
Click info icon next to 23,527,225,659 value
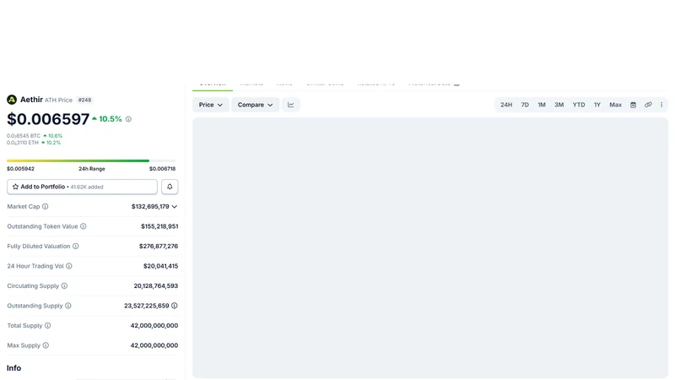[x=175, y=306]
